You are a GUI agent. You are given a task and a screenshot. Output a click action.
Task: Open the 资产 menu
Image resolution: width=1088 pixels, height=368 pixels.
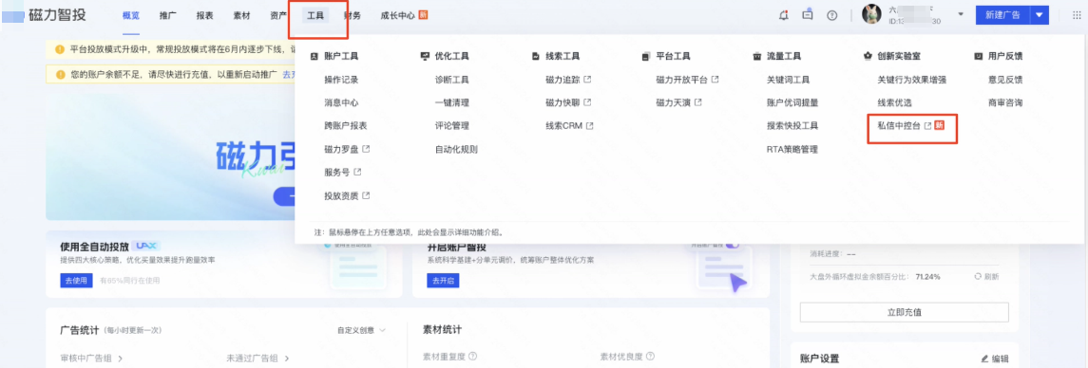click(278, 15)
